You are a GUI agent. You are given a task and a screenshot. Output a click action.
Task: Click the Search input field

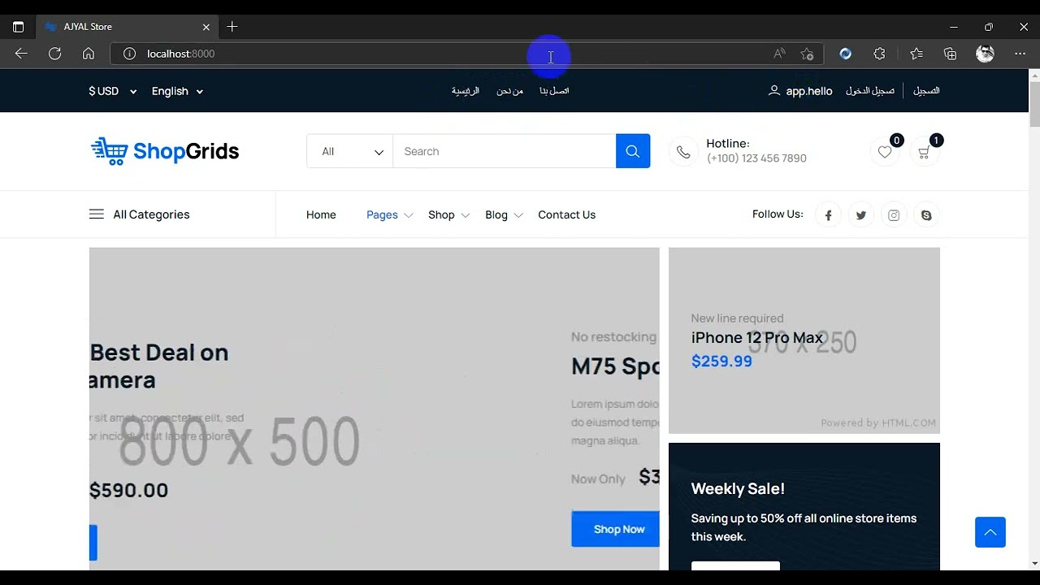(505, 151)
